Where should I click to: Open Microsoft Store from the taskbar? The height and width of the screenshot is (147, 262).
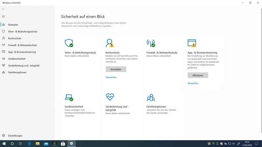pos(63,143)
